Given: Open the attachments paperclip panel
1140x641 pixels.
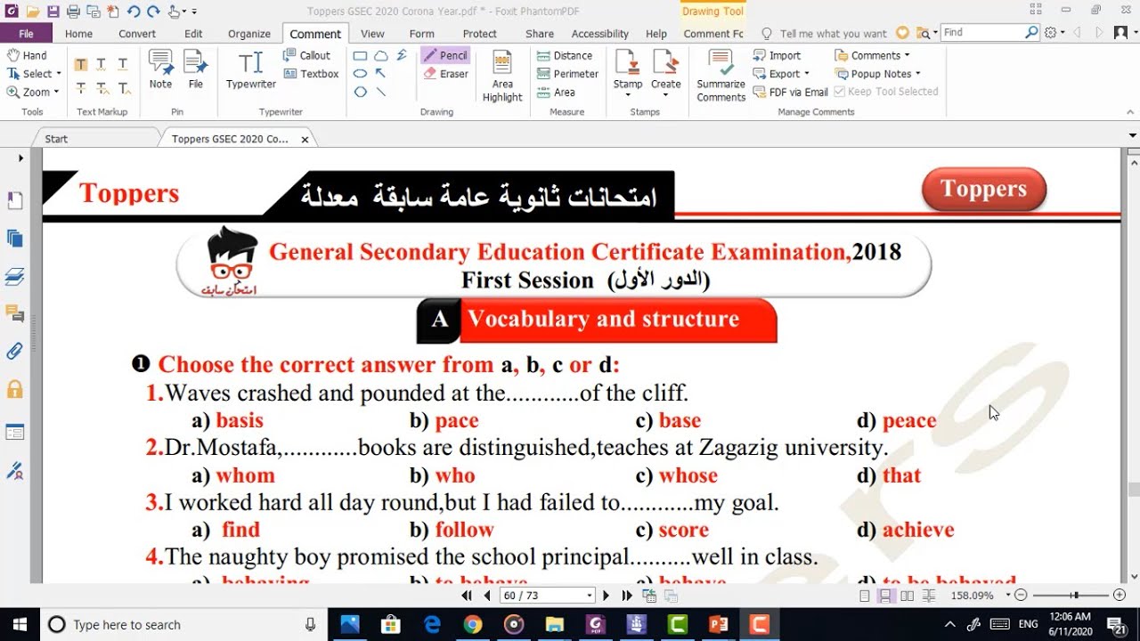Looking at the screenshot, I should (x=15, y=351).
